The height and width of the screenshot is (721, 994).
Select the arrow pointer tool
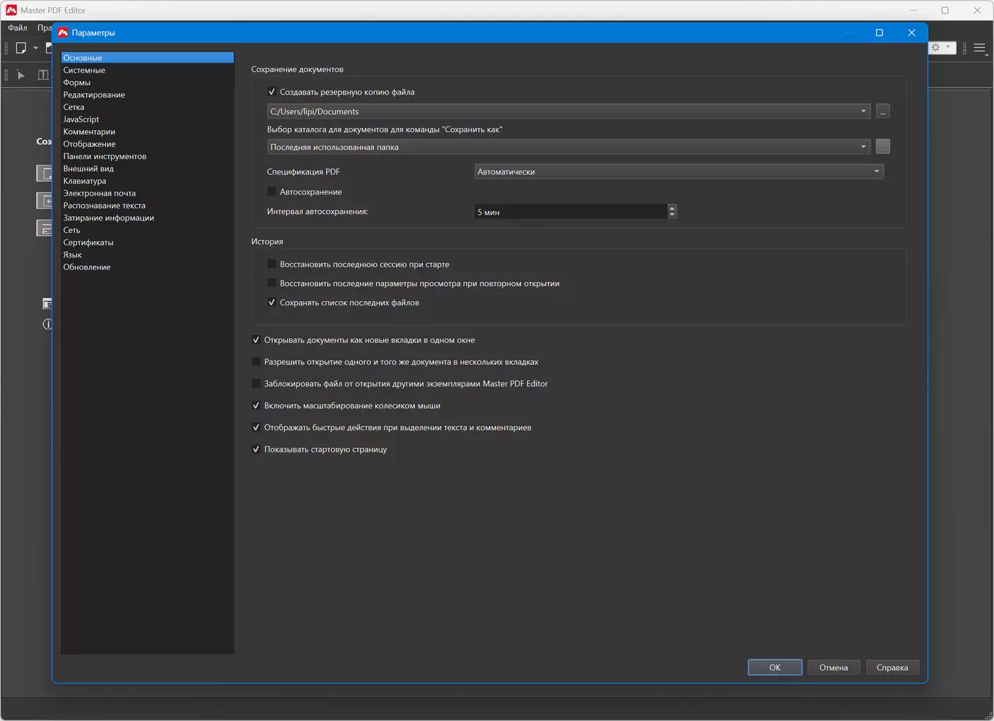coord(21,75)
